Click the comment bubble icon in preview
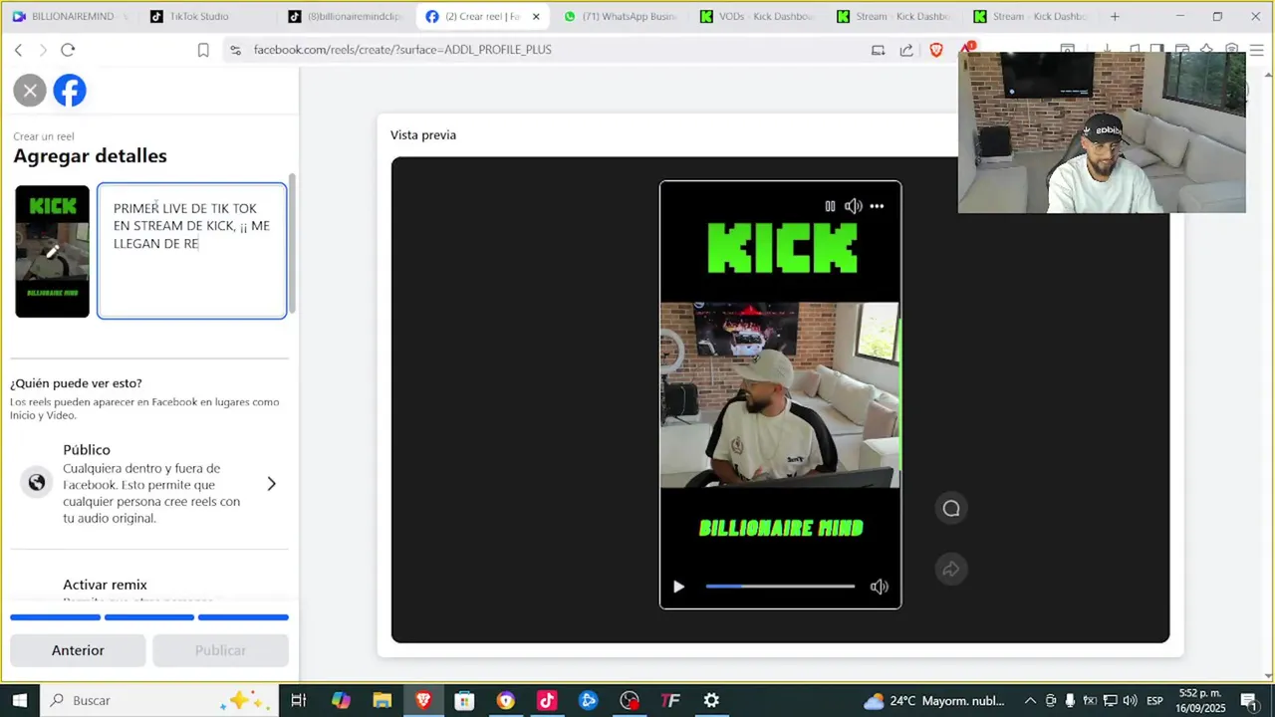Viewport: 1275px width, 717px height. click(951, 509)
